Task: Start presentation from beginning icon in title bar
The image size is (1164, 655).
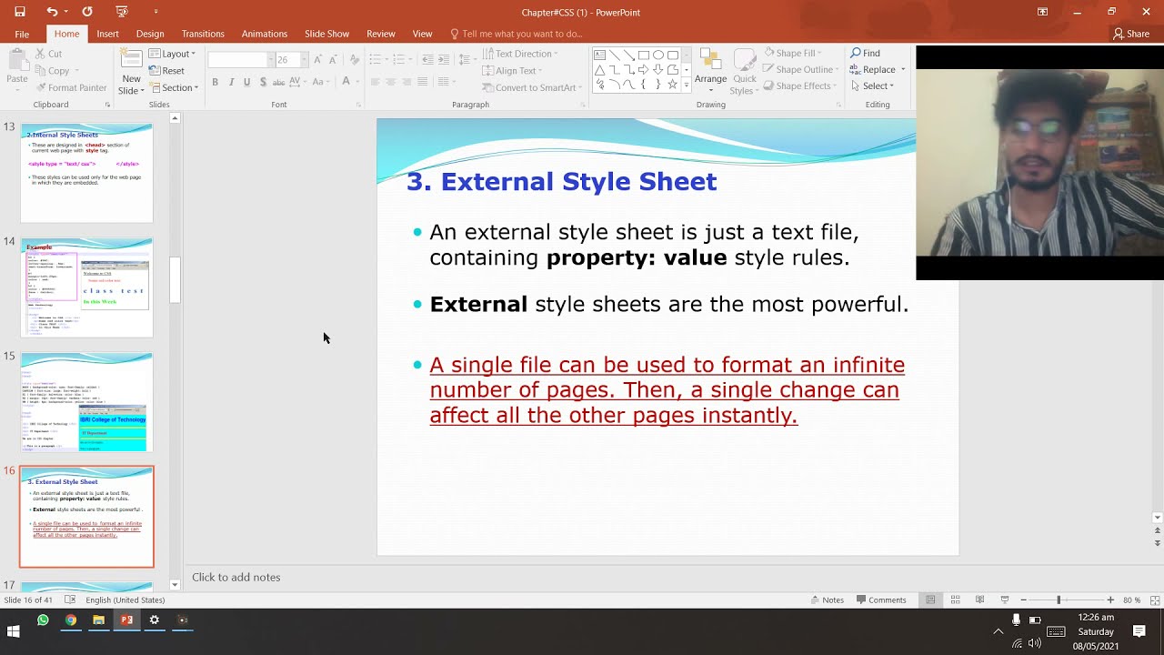Action: tap(122, 12)
